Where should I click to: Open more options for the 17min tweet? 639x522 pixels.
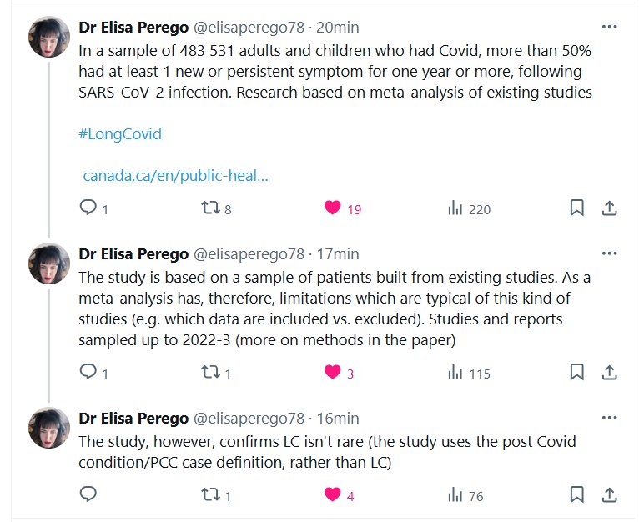[609, 253]
